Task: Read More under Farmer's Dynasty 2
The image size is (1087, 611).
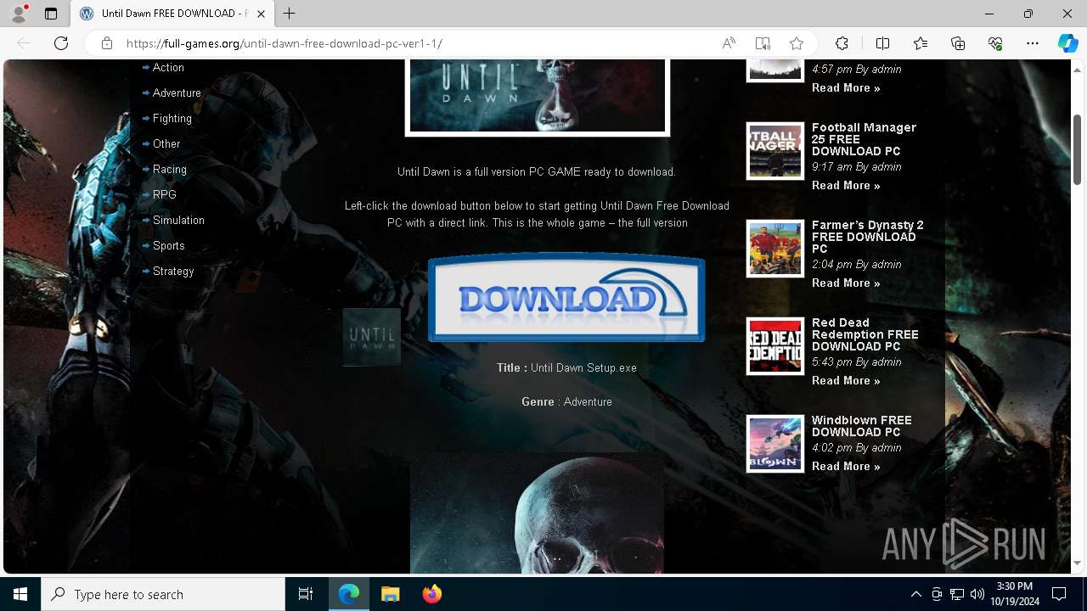Action: 846,283
